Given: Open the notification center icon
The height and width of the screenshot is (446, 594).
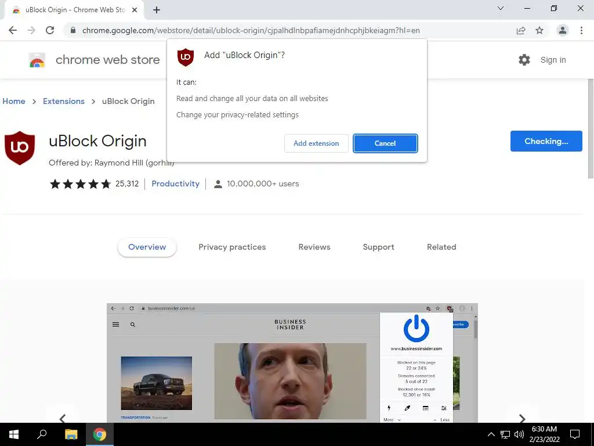Looking at the screenshot, I should click(x=575, y=434).
